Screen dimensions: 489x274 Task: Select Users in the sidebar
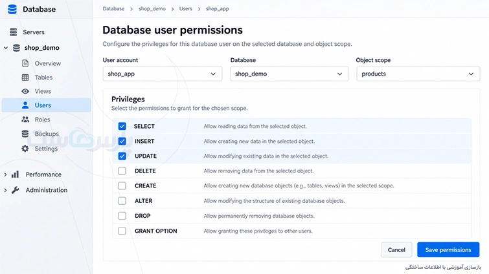coord(46,105)
